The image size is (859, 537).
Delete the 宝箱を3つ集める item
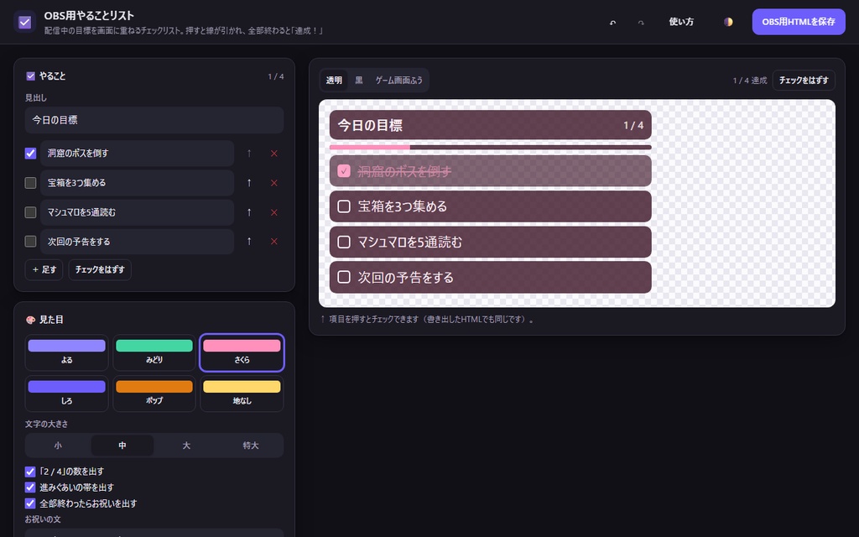coord(274,183)
